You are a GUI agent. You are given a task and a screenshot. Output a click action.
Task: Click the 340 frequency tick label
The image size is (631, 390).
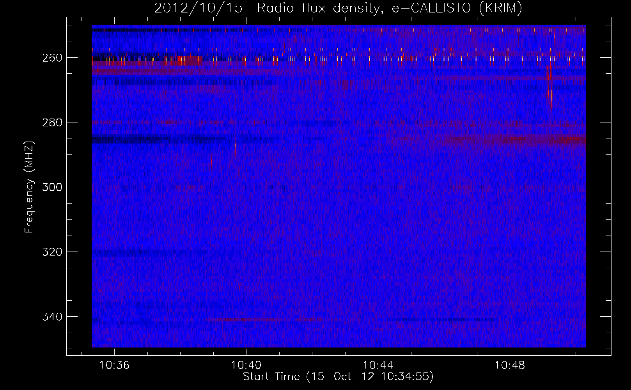click(52, 317)
